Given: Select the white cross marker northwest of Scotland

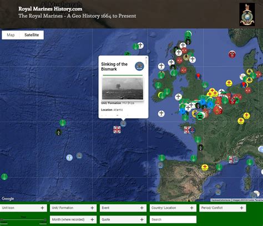Looking at the screenshot, I should point(140,46).
